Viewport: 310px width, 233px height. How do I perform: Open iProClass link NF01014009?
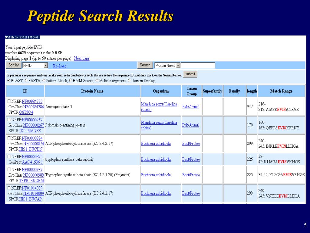[x=34, y=193]
